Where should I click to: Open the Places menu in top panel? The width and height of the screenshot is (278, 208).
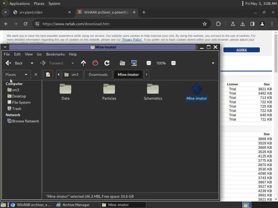click(x=39, y=4)
